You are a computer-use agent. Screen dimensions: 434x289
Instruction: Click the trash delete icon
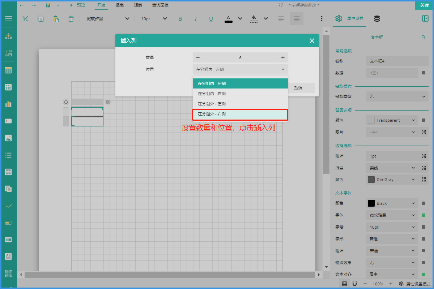pos(71,19)
